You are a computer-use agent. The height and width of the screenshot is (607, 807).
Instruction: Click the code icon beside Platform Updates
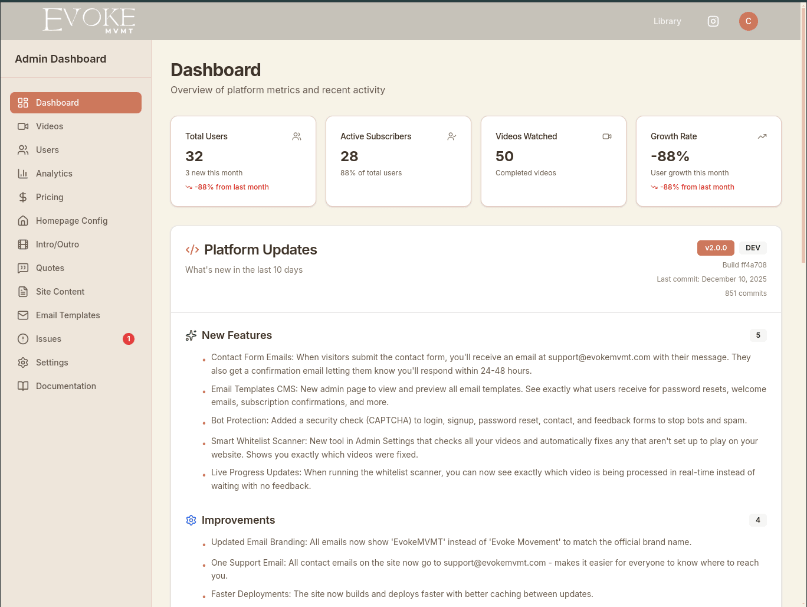(192, 249)
